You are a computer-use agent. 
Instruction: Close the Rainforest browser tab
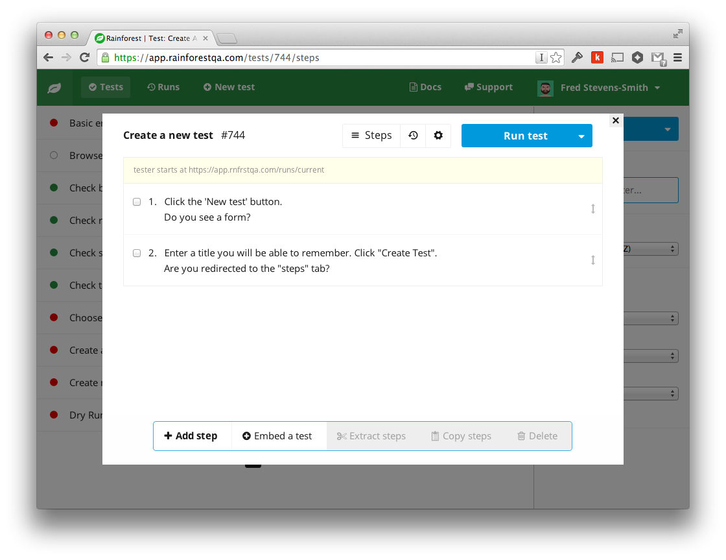pos(205,38)
